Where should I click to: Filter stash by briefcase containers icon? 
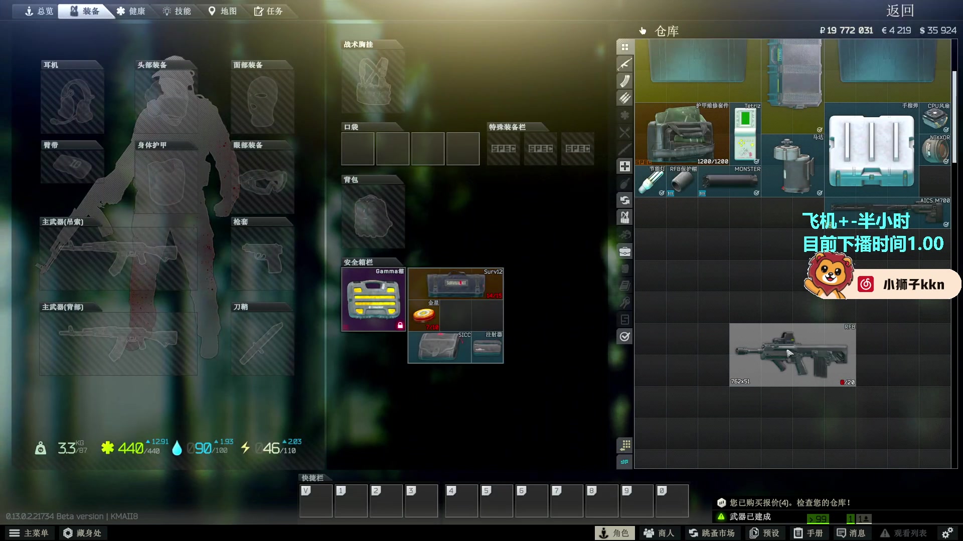tap(624, 251)
